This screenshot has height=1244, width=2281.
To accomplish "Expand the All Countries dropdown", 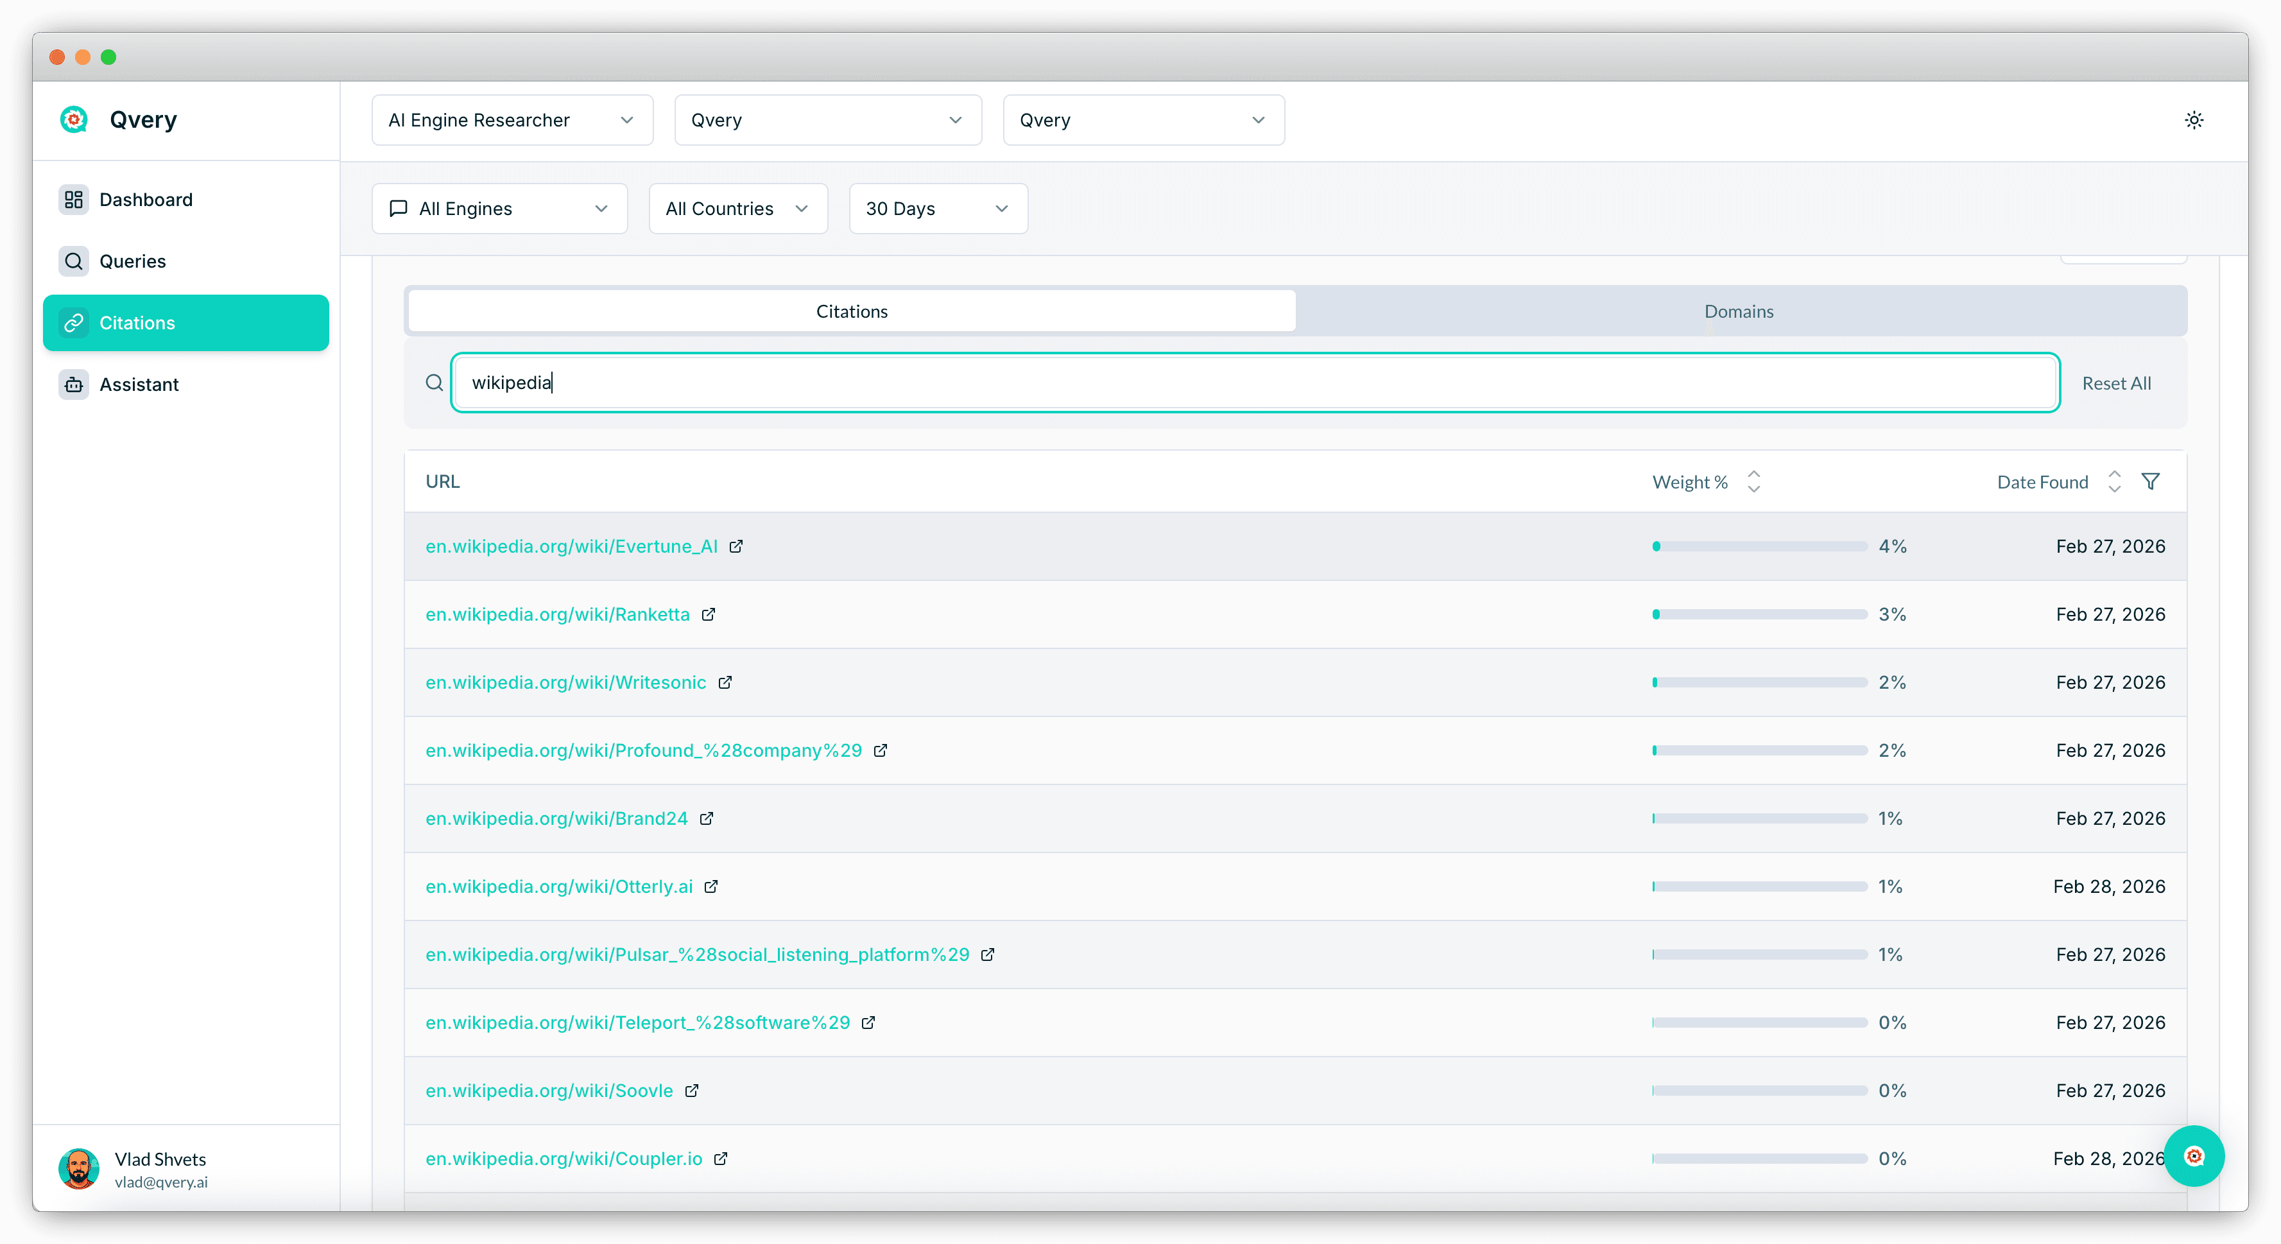I will click(x=737, y=209).
